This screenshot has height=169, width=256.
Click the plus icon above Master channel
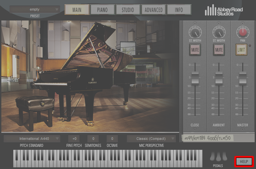242,23
